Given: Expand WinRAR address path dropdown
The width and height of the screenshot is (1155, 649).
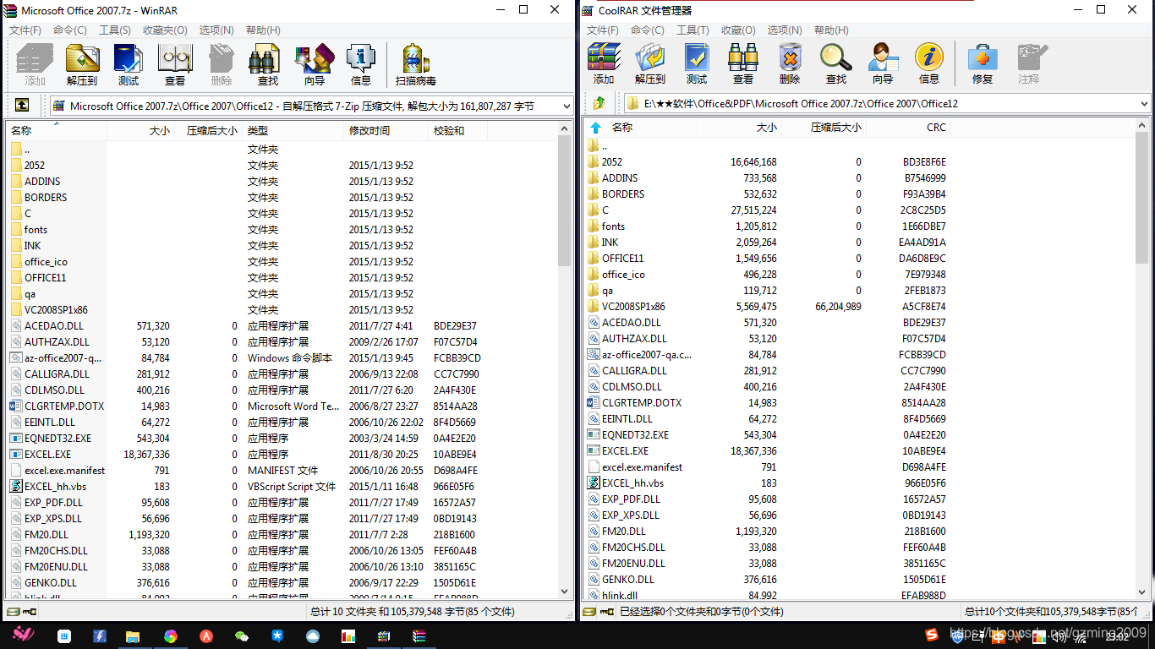Looking at the screenshot, I should (567, 106).
